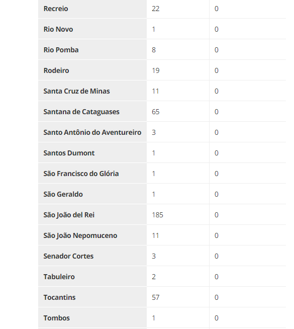Select the Rio Novo table cell

(x=92, y=29)
